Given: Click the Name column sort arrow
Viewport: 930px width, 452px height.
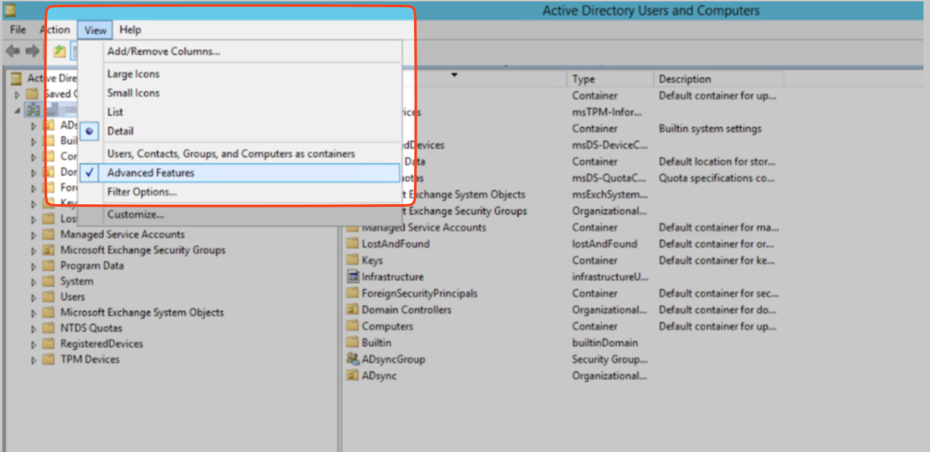Looking at the screenshot, I should coord(454,75).
